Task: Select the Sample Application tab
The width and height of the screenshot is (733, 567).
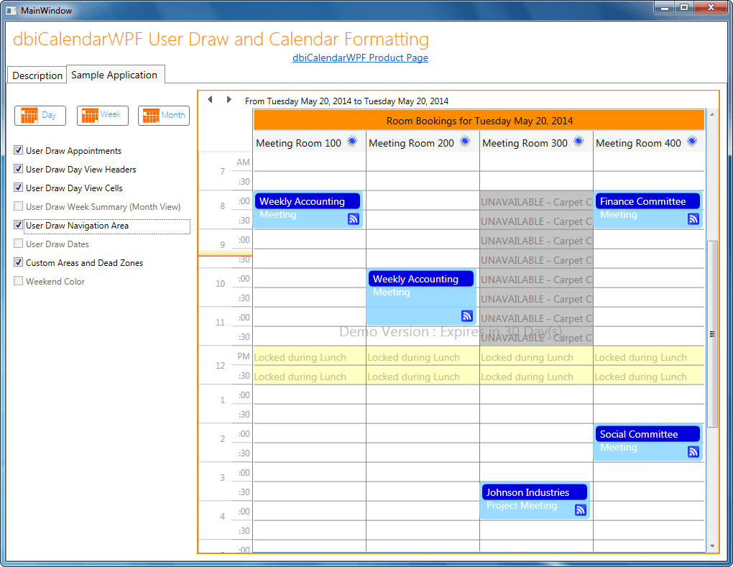Action: 114,75
